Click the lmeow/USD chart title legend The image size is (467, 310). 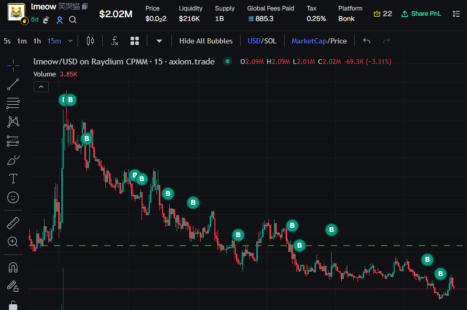(x=124, y=62)
